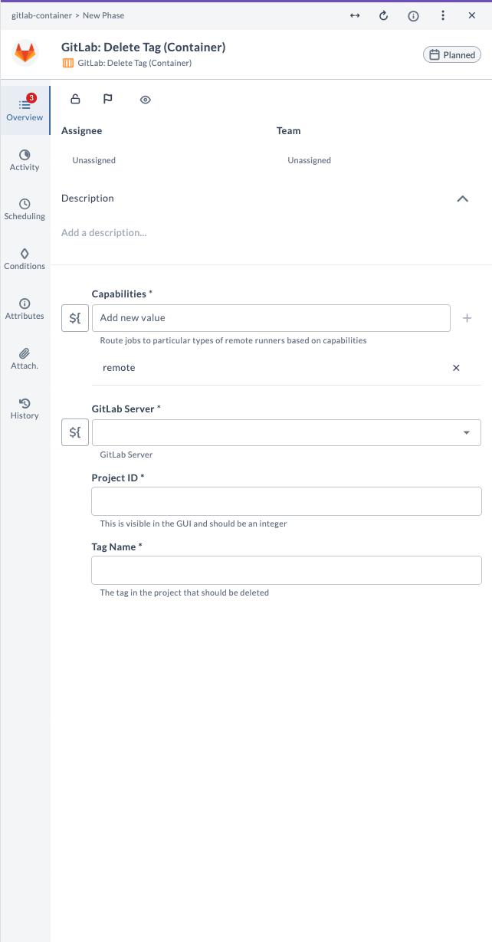Image resolution: width=492 pixels, height=942 pixels.
Task: Open the GitLab Server dropdown
Action: click(x=287, y=432)
